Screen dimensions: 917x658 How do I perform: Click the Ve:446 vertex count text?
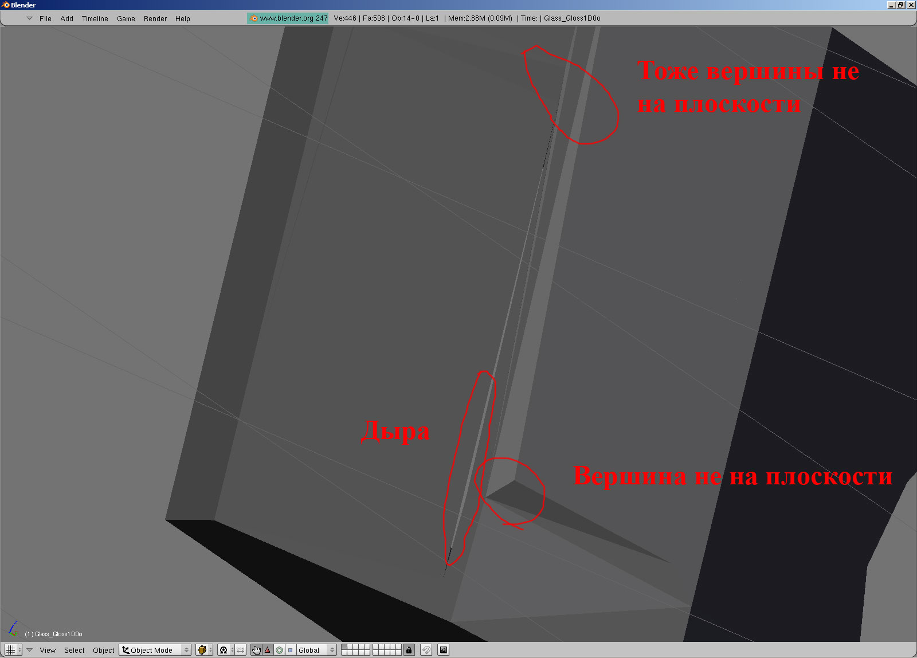point(345,18)
